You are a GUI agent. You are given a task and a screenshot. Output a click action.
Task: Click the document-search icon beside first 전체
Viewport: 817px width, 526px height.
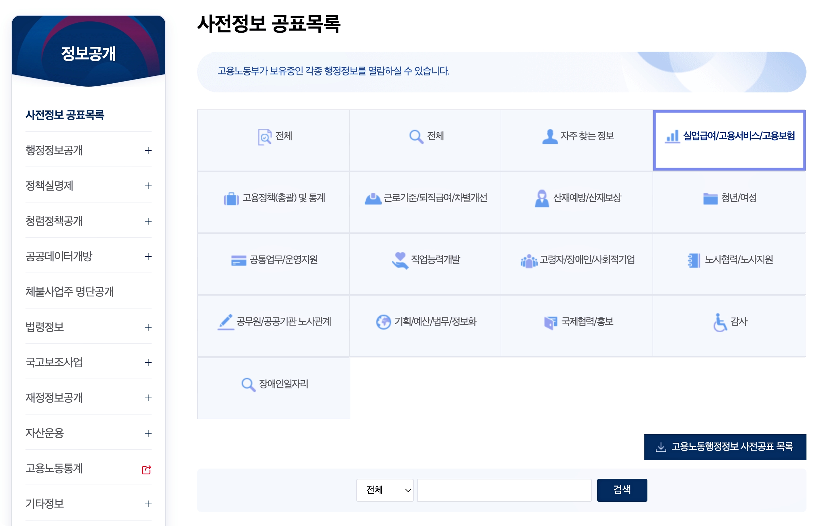click(265, 137)
